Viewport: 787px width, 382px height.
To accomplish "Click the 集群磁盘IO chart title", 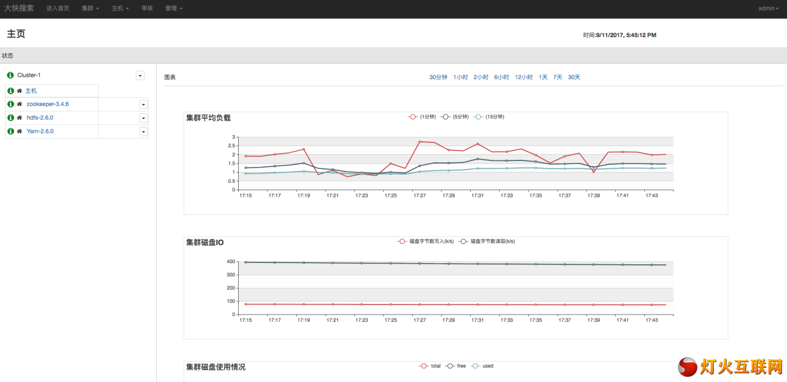I will 205,243.
